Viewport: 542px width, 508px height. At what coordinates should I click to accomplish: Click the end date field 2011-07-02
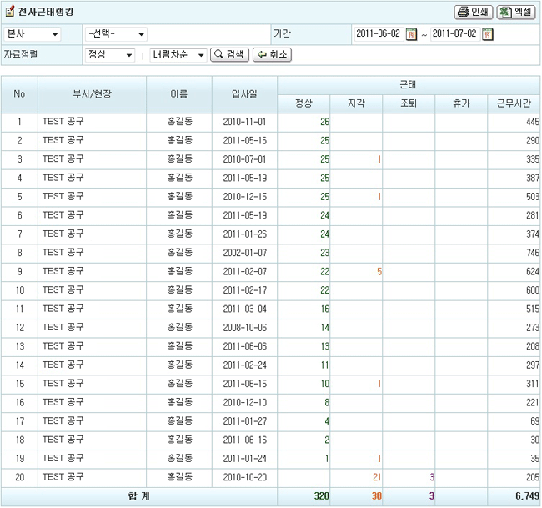(x=455, y=33)
